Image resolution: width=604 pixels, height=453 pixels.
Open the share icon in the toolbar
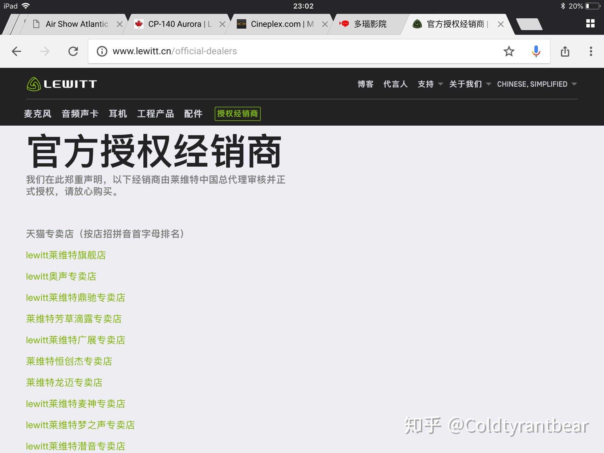(x=565, y=51)
